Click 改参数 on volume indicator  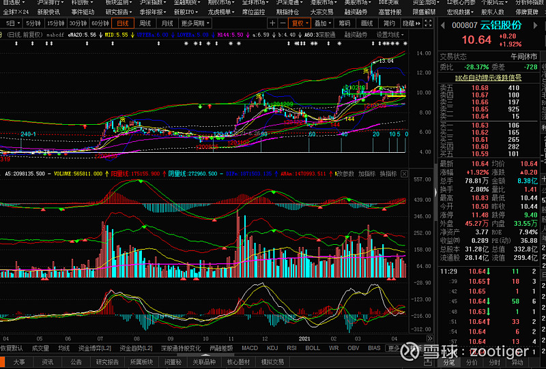(345, 174)
